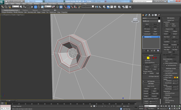This screenshot has width=181, height=110.
Task: Toggle Delete Isolated Vertices checkbox
Action: pyautogui.click(x=164, y=63)
